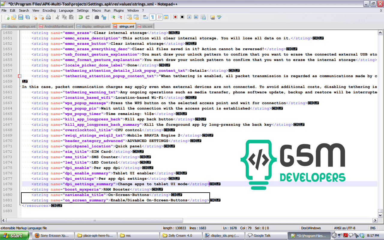Click horizontal scrollbar right arrow
Image resolution: width=384 pixels, height=240 pixels.
pyautogui.click(x=375, y=220)
